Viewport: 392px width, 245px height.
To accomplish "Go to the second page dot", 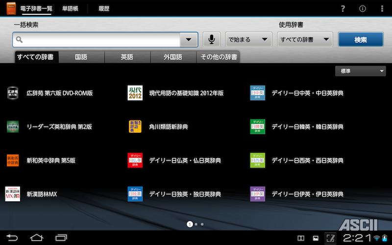I will 196,224.
